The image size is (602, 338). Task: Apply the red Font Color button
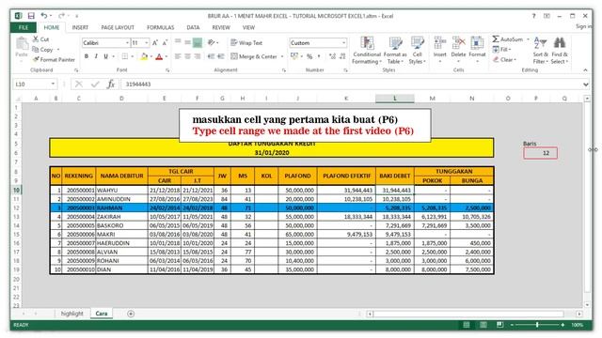point(159,56)
